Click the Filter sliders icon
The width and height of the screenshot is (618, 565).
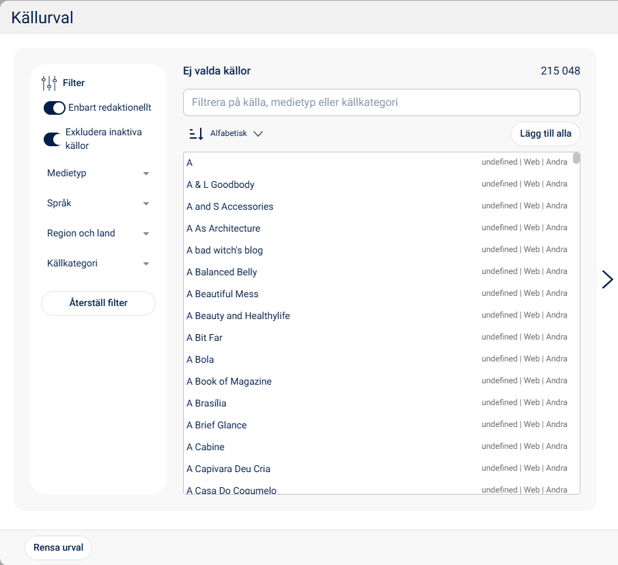49,83
